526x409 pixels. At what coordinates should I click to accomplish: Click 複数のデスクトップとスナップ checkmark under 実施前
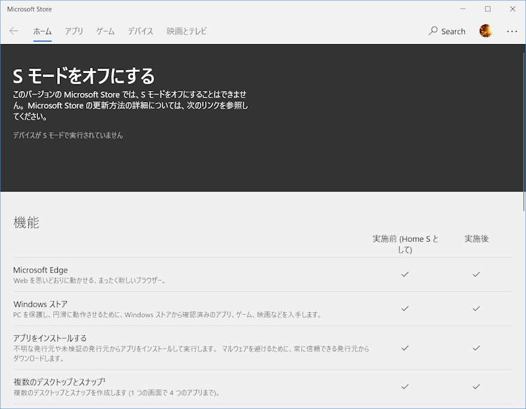pos(405,387)
